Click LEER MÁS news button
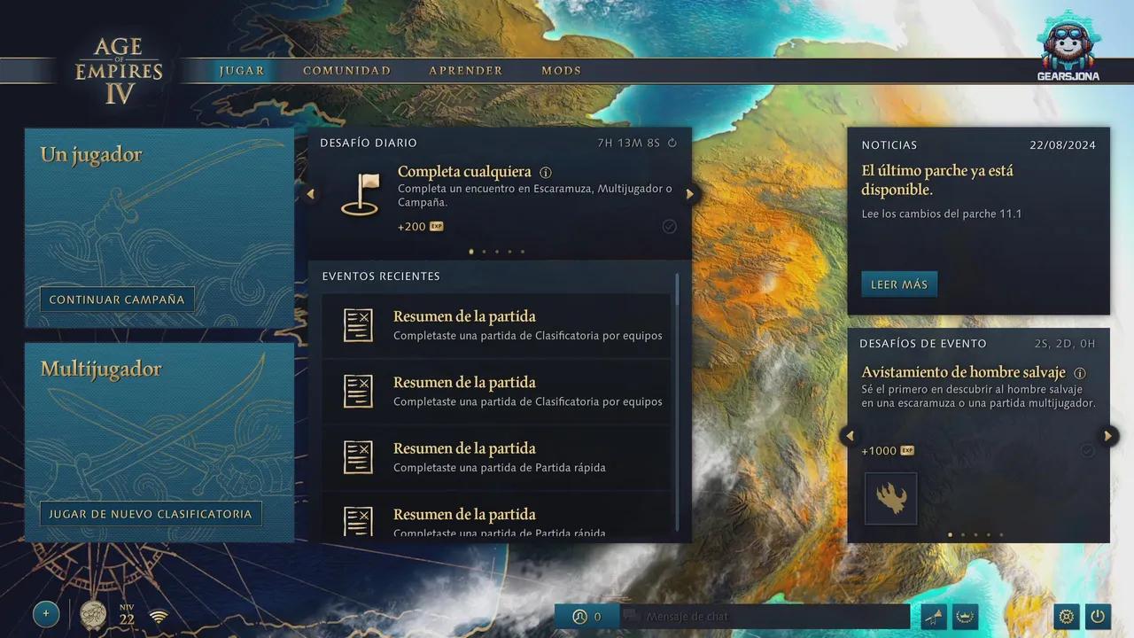The width and height of the screenshot is (1134, 638). pos(899,284)
